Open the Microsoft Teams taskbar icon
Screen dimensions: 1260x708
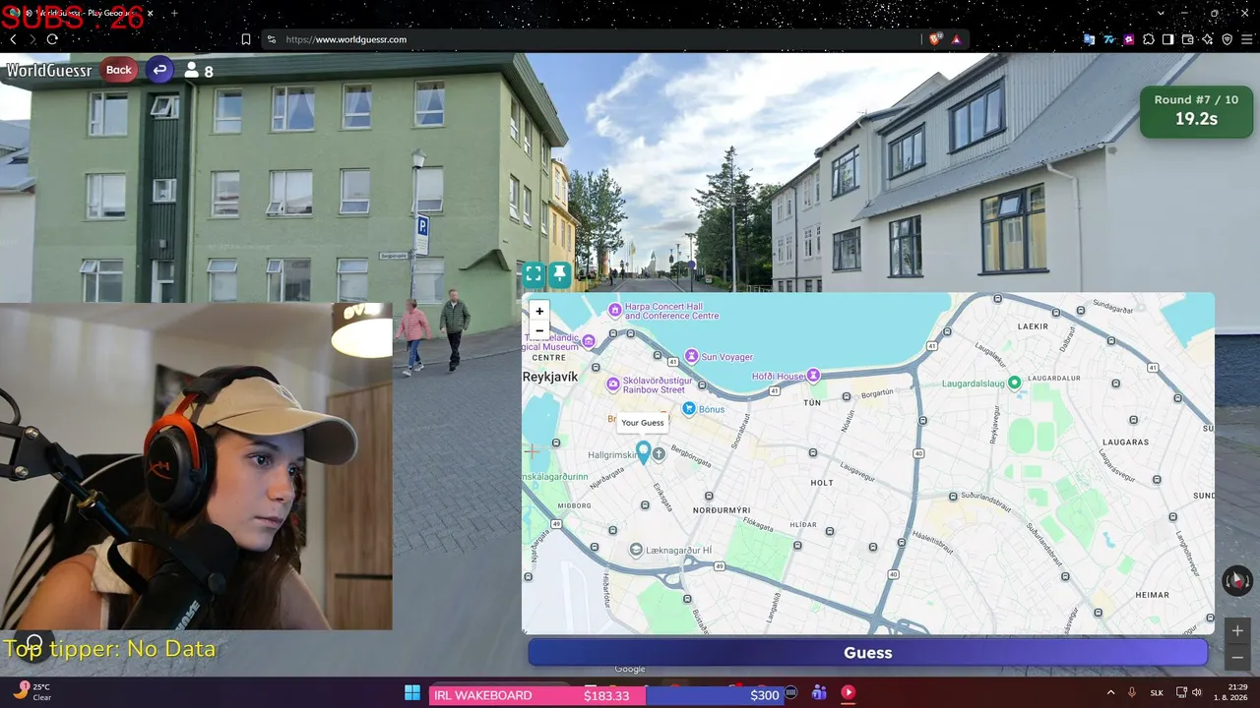(x=819, y=693)
